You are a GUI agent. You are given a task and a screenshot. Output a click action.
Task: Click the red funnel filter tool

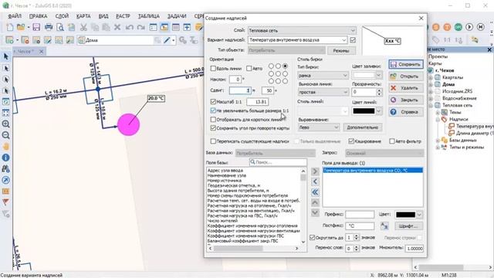pos(5,202)
